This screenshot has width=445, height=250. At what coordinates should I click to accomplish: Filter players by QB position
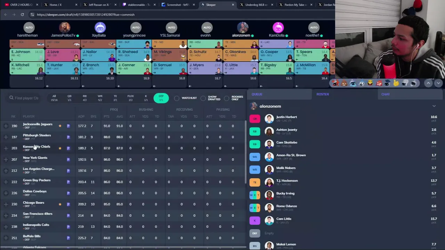(x=69, y=98)
